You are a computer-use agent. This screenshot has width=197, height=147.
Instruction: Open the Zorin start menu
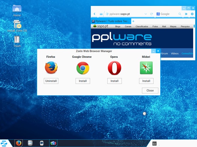(4, 143)
